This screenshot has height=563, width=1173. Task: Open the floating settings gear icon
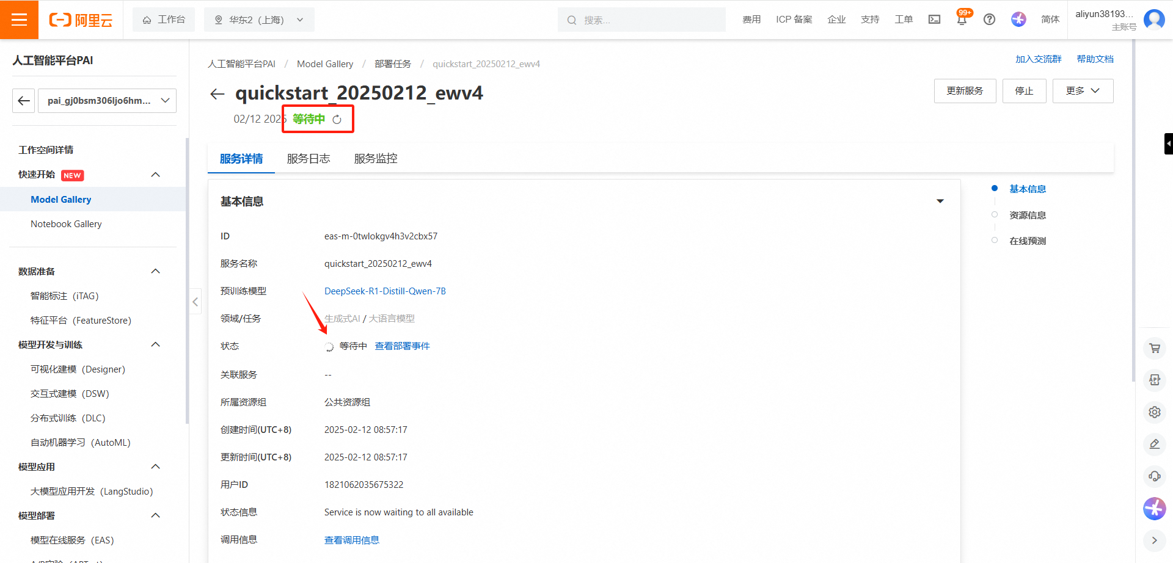pos(1154,412)
